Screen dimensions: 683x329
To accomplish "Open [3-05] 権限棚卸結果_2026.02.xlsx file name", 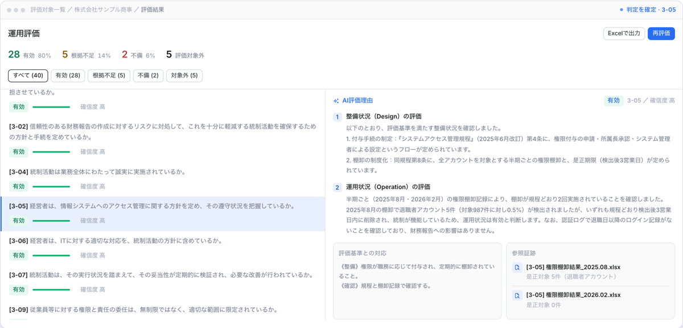I will pos(573,295).
